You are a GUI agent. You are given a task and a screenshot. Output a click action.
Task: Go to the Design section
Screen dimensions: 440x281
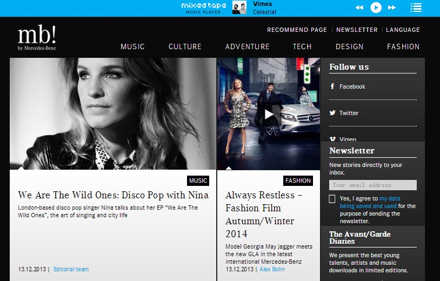pyautogui.click(x=349, y=46)
